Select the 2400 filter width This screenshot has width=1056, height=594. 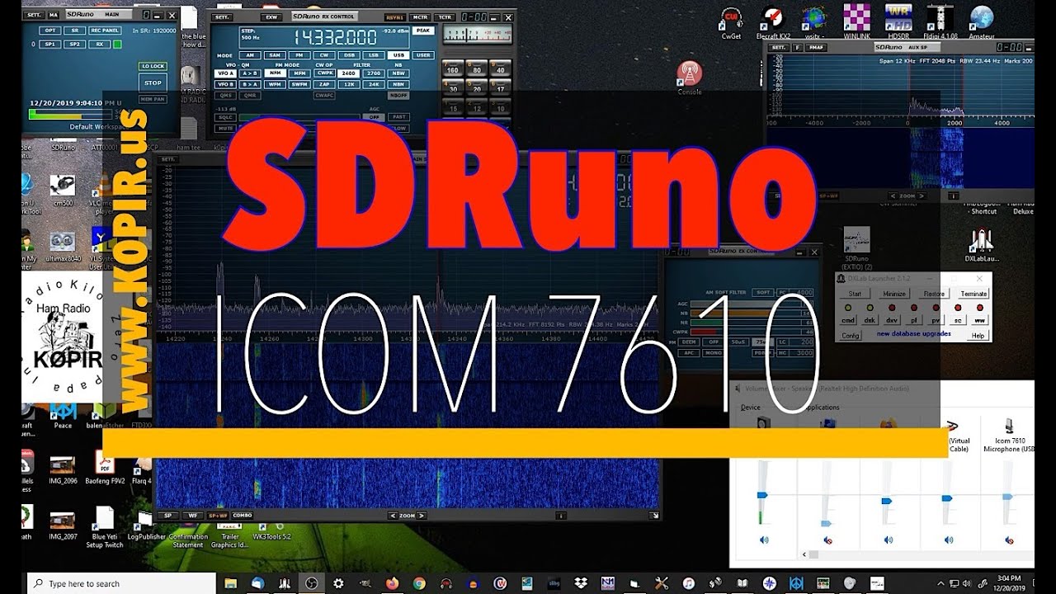[349, 73]
